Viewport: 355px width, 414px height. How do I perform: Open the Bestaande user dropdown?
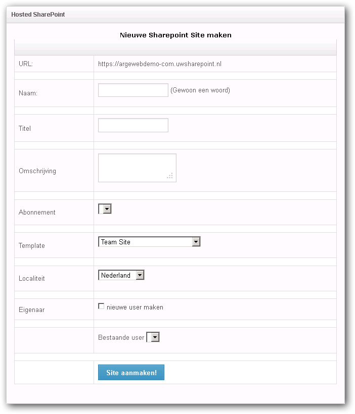(153, 337)
